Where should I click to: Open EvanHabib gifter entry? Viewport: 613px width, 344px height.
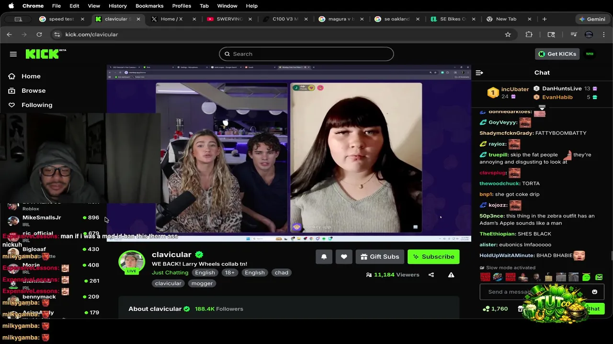pyautogui.click(x=565, y=97)
